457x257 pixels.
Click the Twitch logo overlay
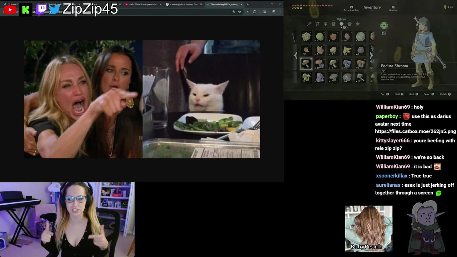[x=41, y=10]
